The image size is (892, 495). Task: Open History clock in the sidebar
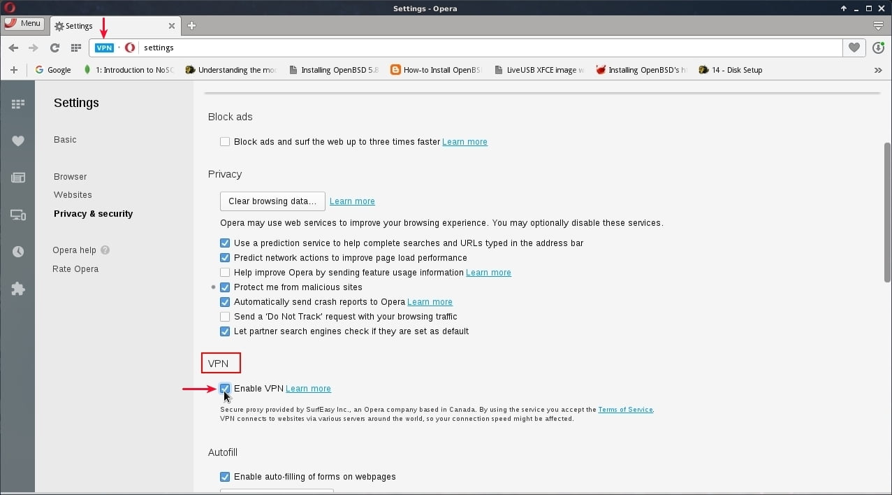tap(18, 252)
